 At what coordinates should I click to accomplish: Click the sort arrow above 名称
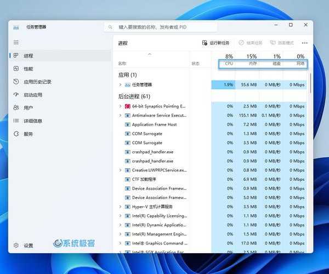[150, 54]
